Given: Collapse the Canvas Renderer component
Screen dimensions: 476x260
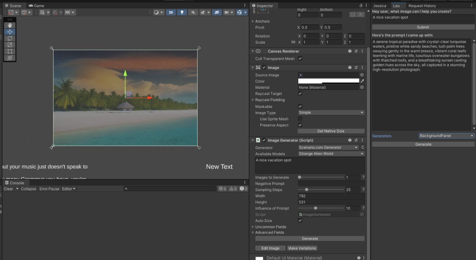Looking at the screenshot, I should [x=252, y=51].
